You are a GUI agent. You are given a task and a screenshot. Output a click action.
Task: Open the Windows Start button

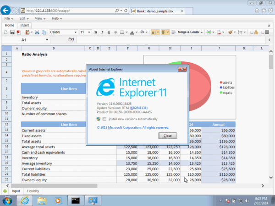7,201
